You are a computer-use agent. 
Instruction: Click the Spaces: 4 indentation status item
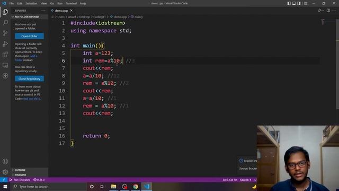245,180
